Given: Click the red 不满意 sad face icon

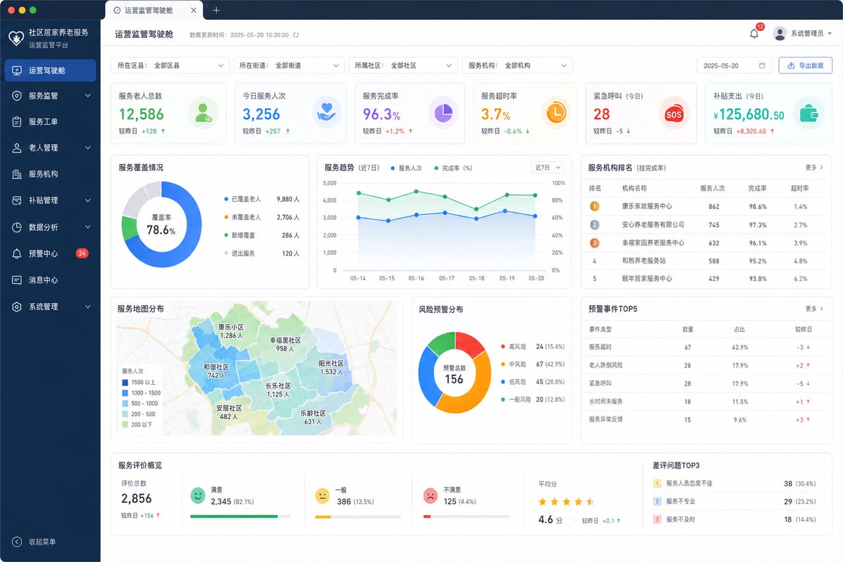Looking at the screenshot, I should 430,495.
